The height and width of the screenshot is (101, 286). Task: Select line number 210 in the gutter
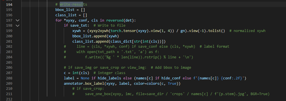click(9, 89)
